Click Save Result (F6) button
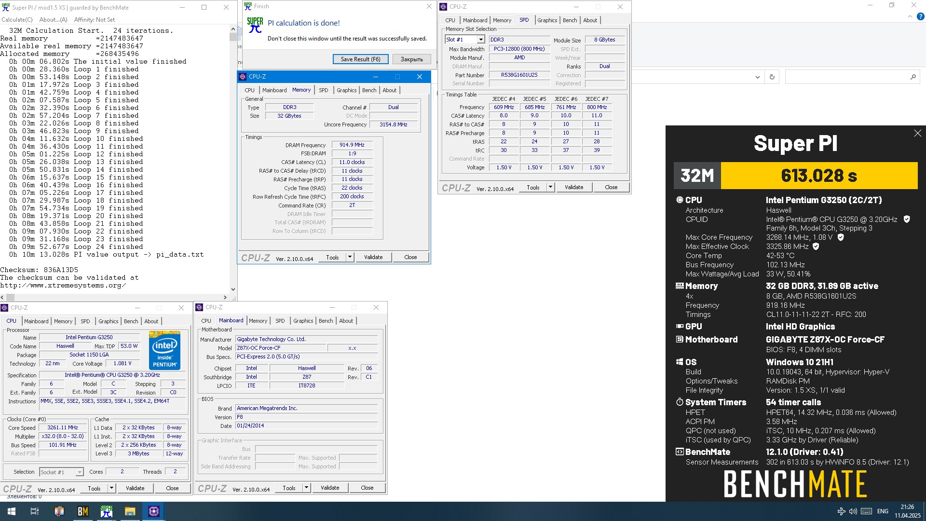Screen dimensions: 926x521 (360, 59)
